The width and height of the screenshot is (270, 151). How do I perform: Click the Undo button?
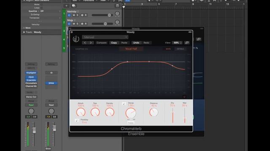point(136,43)
